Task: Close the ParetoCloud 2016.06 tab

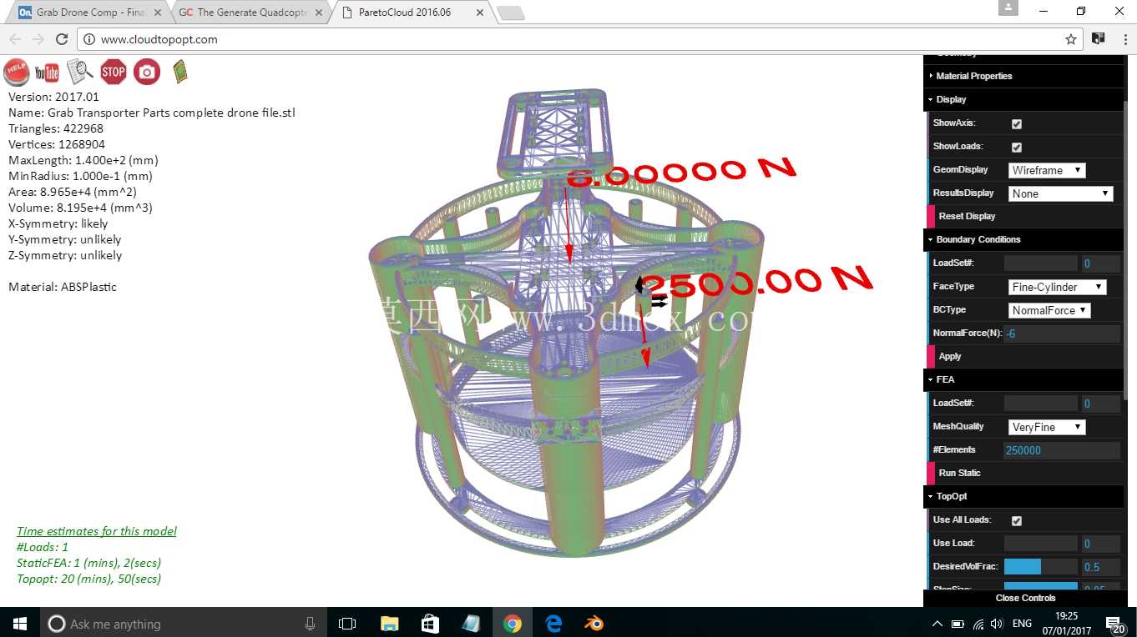Action: coord(478,13)
